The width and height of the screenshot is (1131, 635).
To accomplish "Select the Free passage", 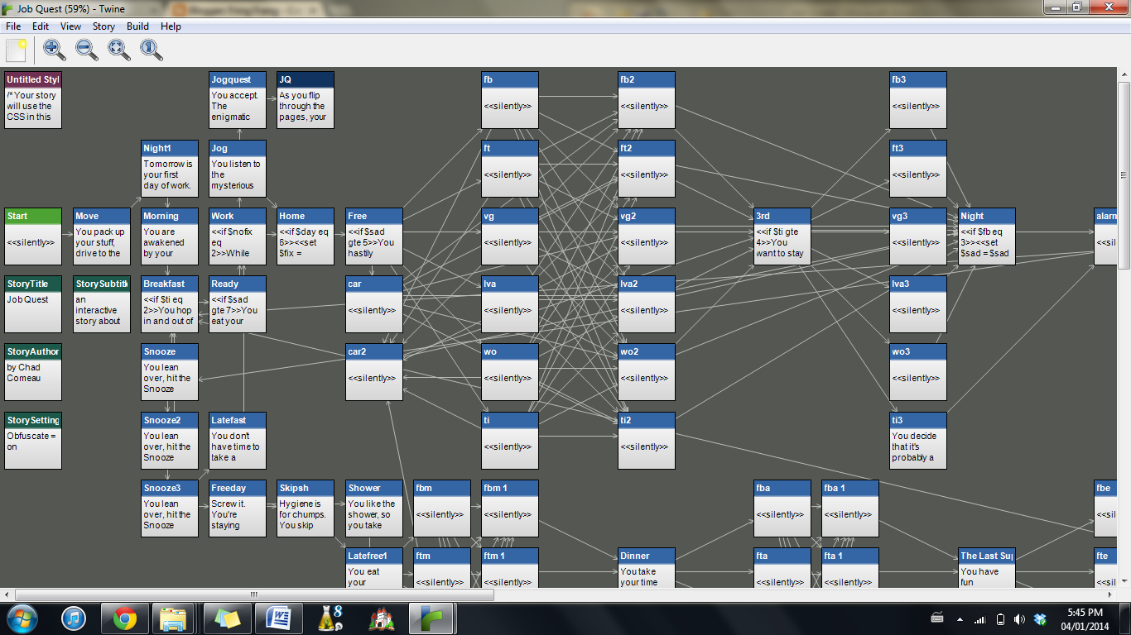I will pyautogui.click(x=374, y=236).
